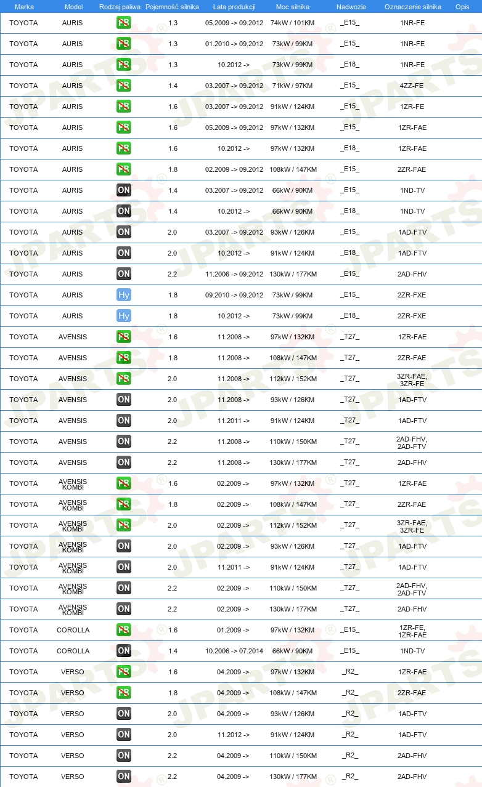Click the petrol icon in the Avensis Kombi 1.8 row
This screenshot has height=787, width=482.
(x=124, y=504)
